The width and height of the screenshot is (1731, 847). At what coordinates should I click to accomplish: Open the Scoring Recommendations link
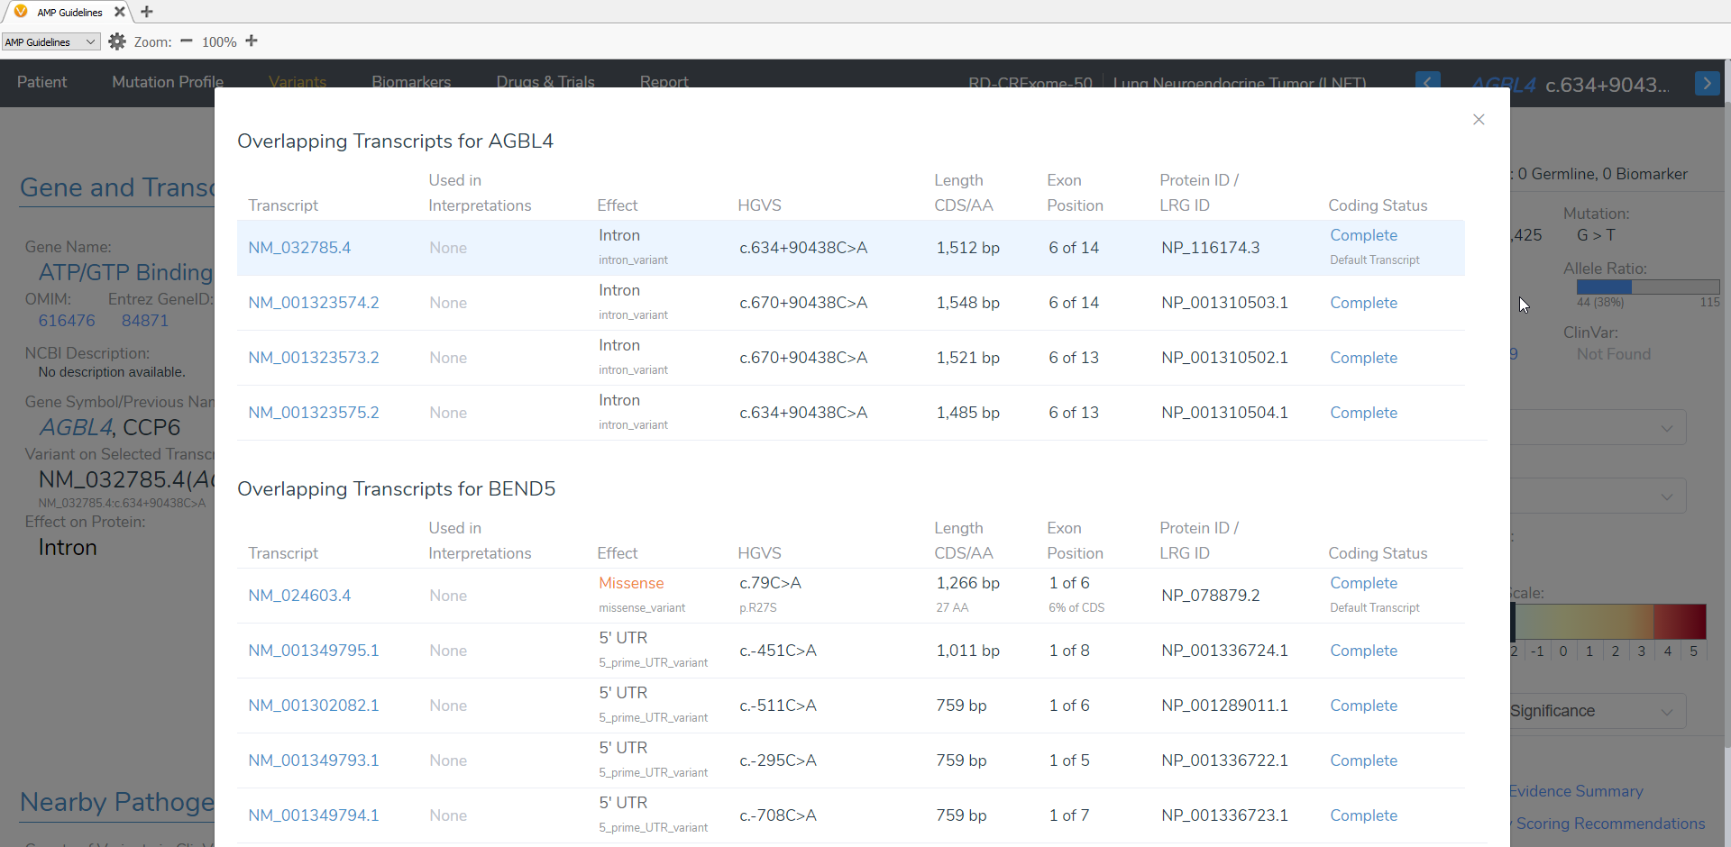click(x=1610, y=824)
